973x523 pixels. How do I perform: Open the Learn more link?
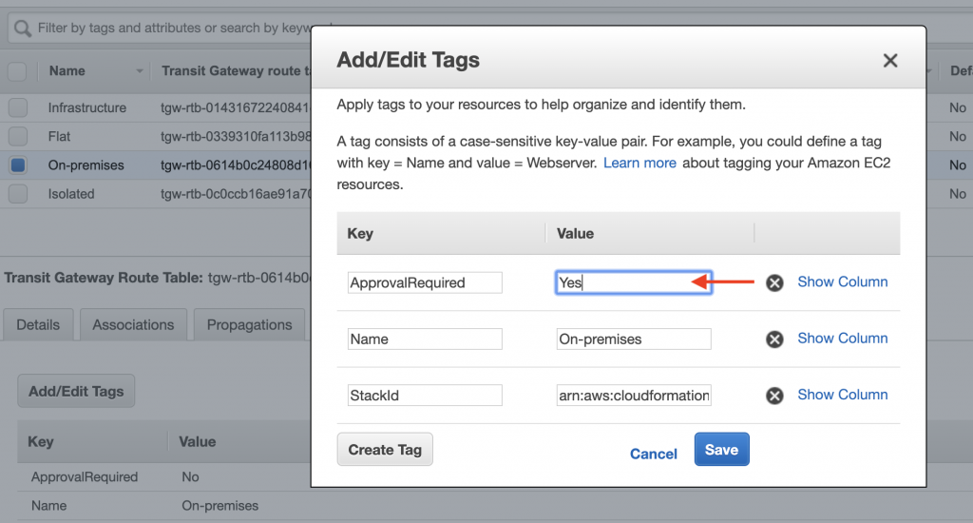point(639,163)
